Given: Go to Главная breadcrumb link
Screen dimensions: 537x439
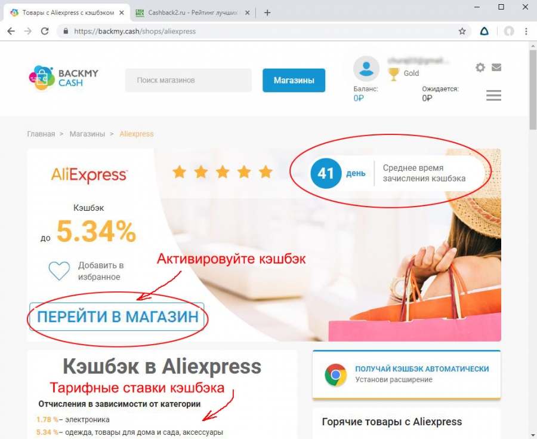Looking at the screenshot, I should (x=41, y=134).
